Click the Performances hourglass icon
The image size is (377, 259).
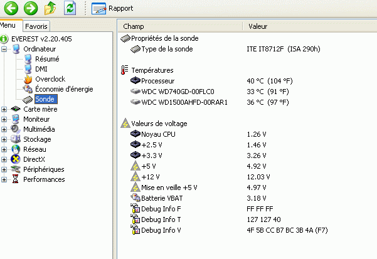pos(16,179)
